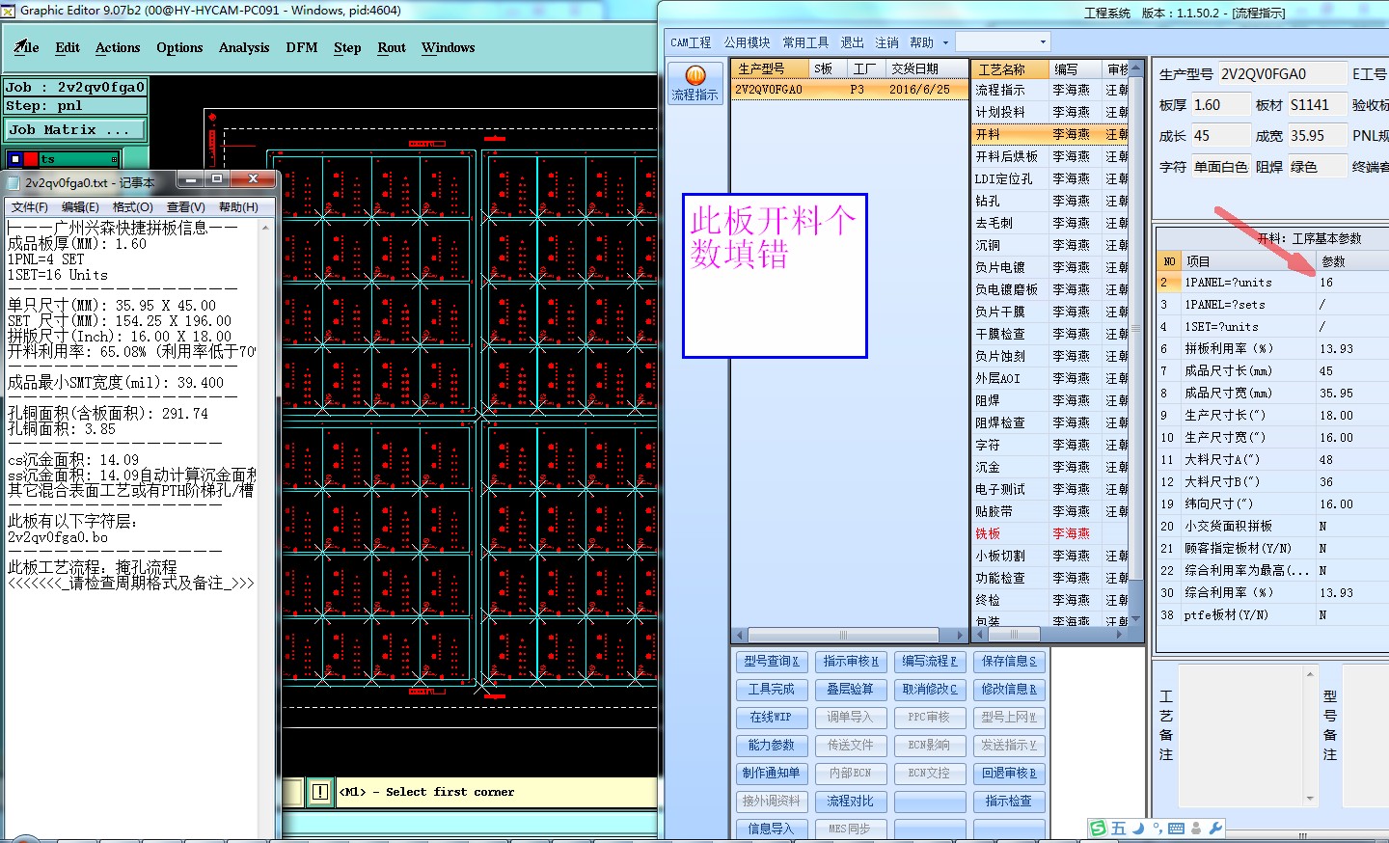The image size is (1389, 843).
Task: Click the red color swatch of ts layer
Action: [x=31, y=159]
